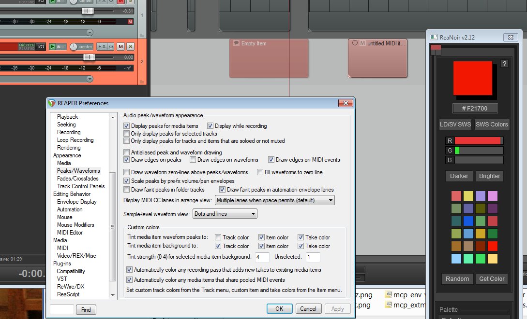Enable peaks only for soloed or not muted tracks
This screenshot has width=527, height=319.
coord(126,141)
